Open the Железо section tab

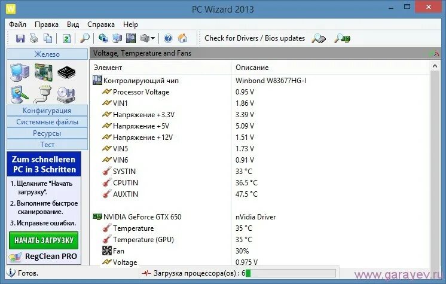pyautogui.click(x=47, y=54)
